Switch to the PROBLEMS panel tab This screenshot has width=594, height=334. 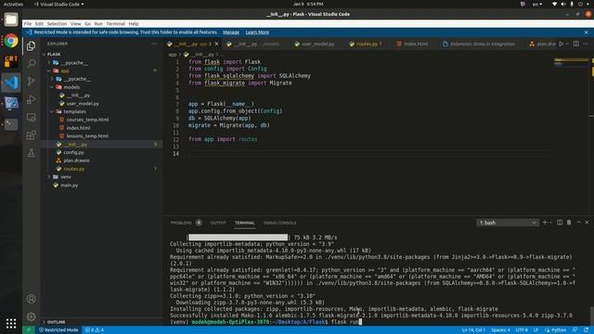click(x=181, y=223)
